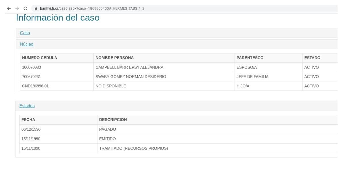Screen dimensions: 345x180
Task: Click the PAGADO status row
Action: 108,129
